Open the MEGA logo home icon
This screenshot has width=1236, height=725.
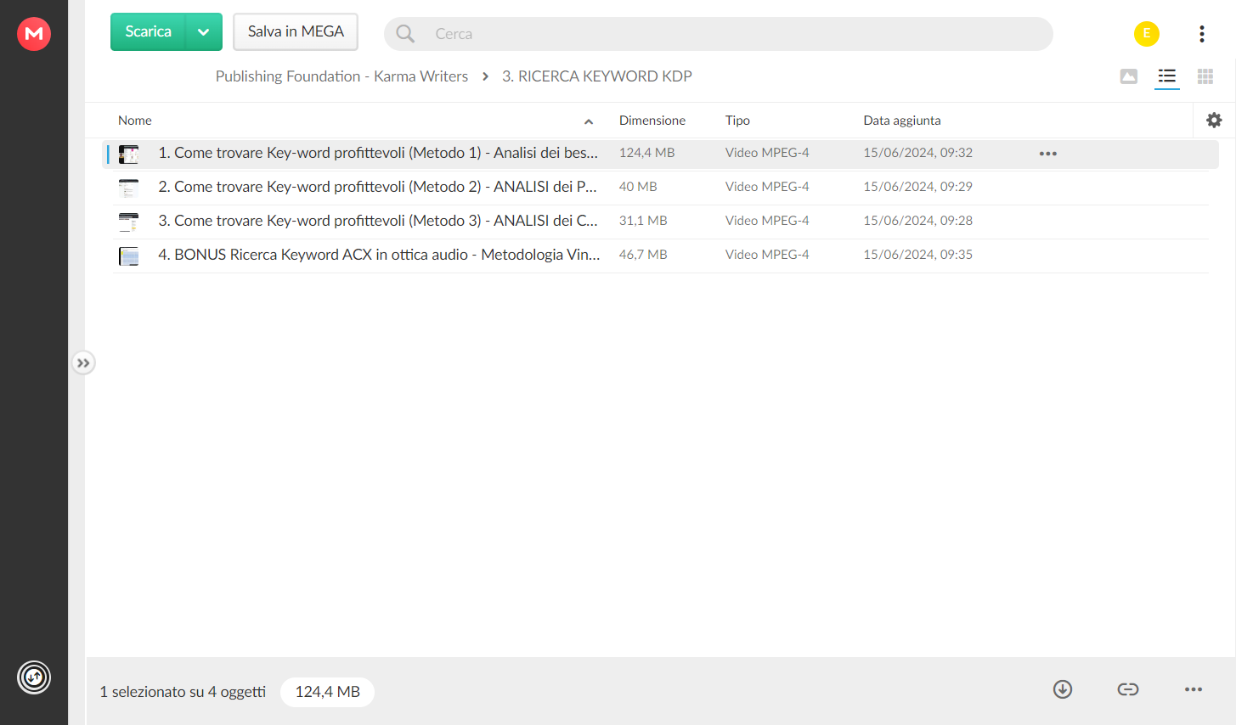(x=34, y=34)
